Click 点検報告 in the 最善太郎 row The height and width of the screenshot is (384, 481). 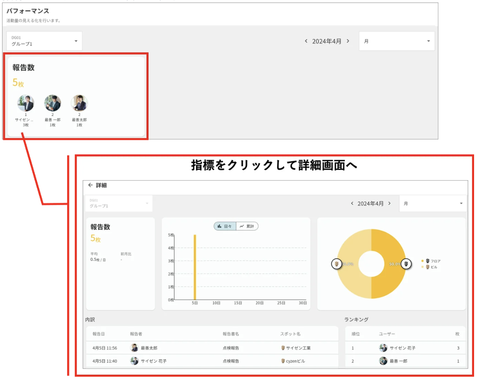[x=231, y=348]
